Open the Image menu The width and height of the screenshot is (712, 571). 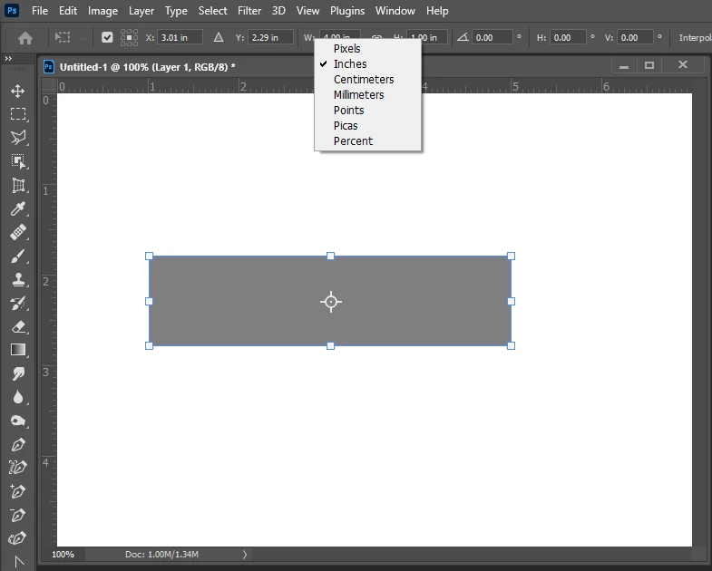point(102,11)
